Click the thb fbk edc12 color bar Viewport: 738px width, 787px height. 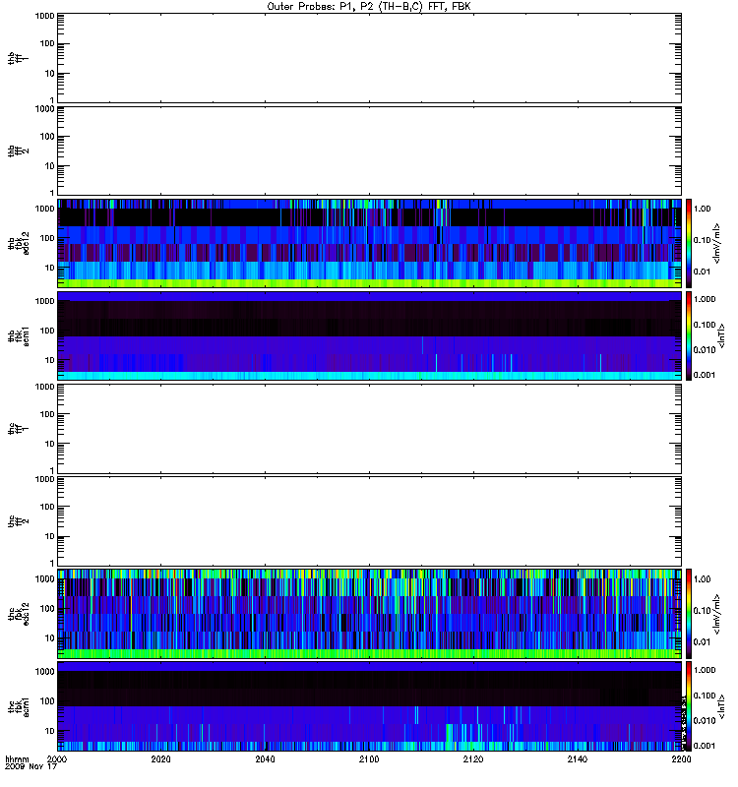(689, 243)
